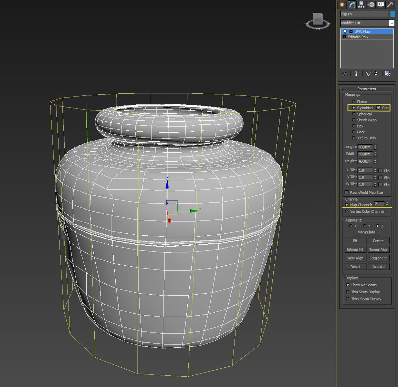Click the Width spinner arrows
This screenshot has width=398, height=387.
point(375,154)
